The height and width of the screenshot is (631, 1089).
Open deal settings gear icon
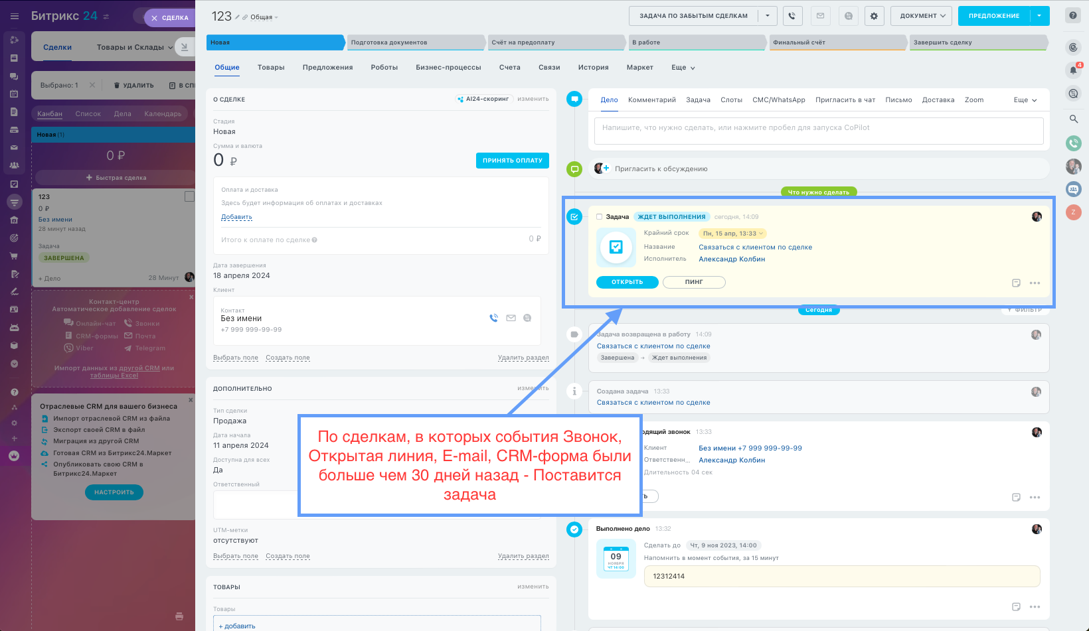pyautogui.click(x=874, y=16)
